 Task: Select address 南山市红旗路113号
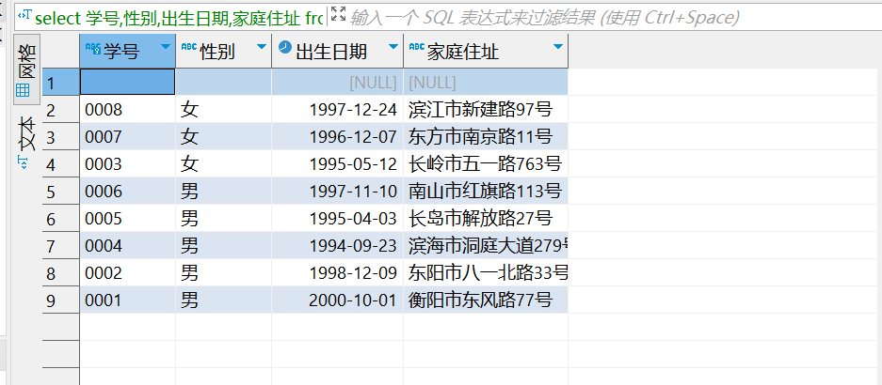(486, 192)
